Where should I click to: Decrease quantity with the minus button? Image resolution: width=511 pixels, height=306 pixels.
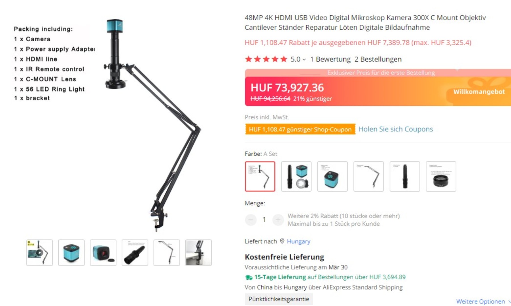251,220
